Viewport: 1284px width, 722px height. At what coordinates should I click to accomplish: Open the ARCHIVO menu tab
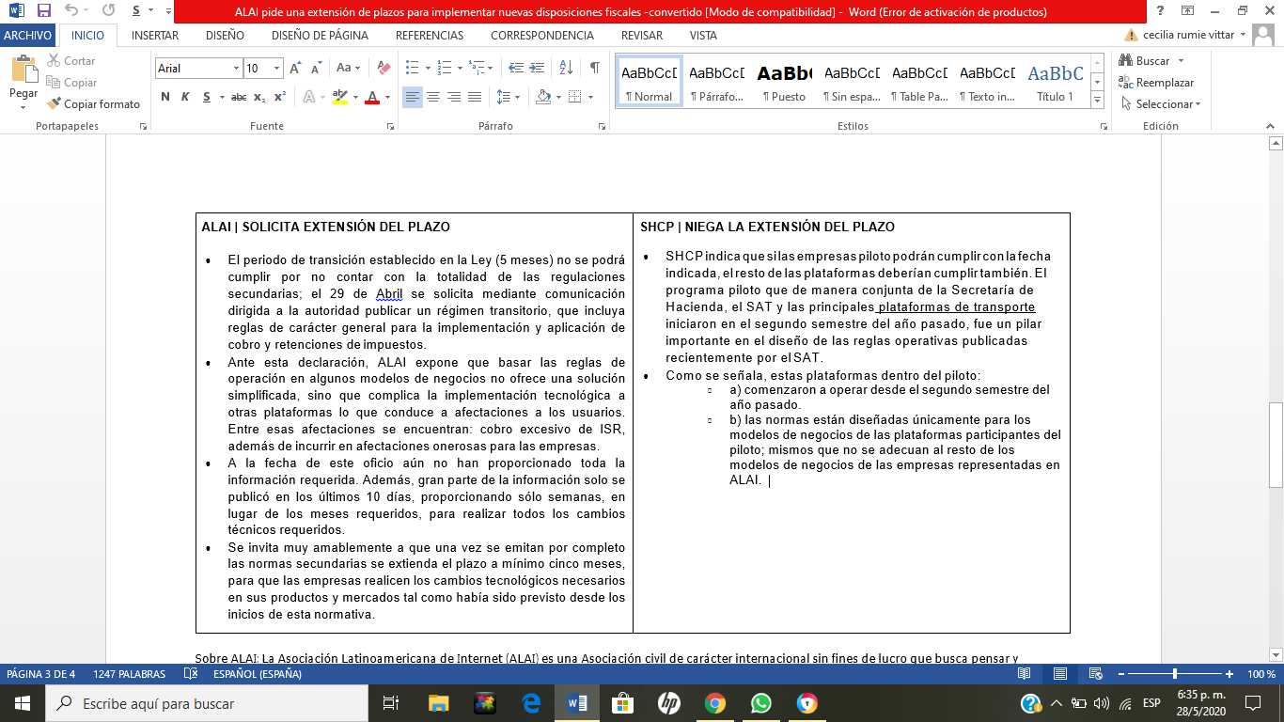click(28, 36)
